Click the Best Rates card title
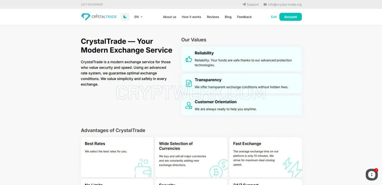382x185 pixels. pos(95,144)
